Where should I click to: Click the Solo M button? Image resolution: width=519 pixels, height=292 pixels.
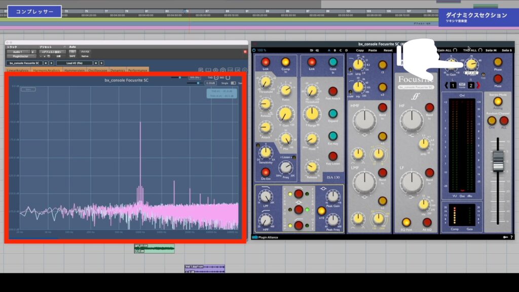pyautogui.click(x=491, y=50)
